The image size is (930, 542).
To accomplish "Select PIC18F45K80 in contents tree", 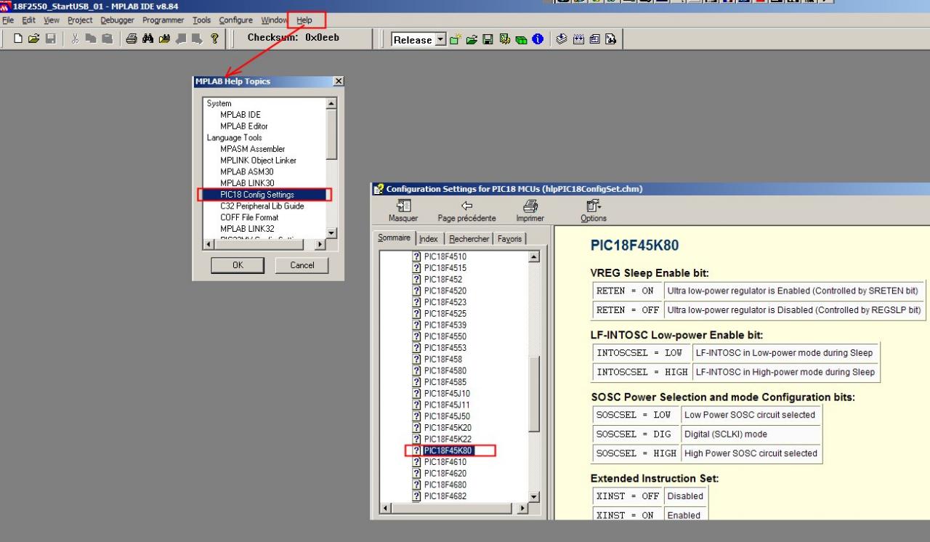I will 448,450.
